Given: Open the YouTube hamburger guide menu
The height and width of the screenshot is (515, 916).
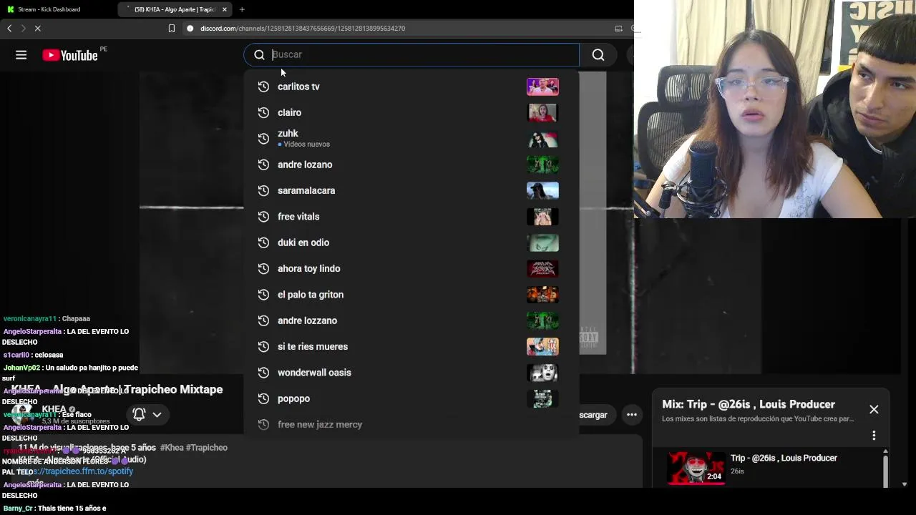Looking at the screenshot, I should coord(21,55).
